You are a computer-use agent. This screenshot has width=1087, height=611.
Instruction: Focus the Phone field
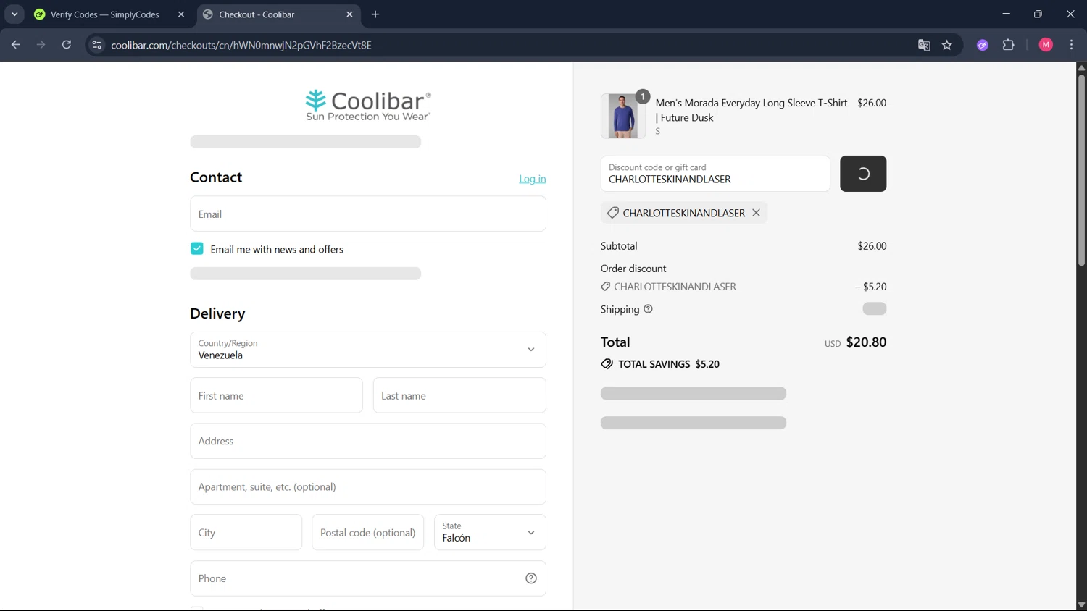pos(368,578)
